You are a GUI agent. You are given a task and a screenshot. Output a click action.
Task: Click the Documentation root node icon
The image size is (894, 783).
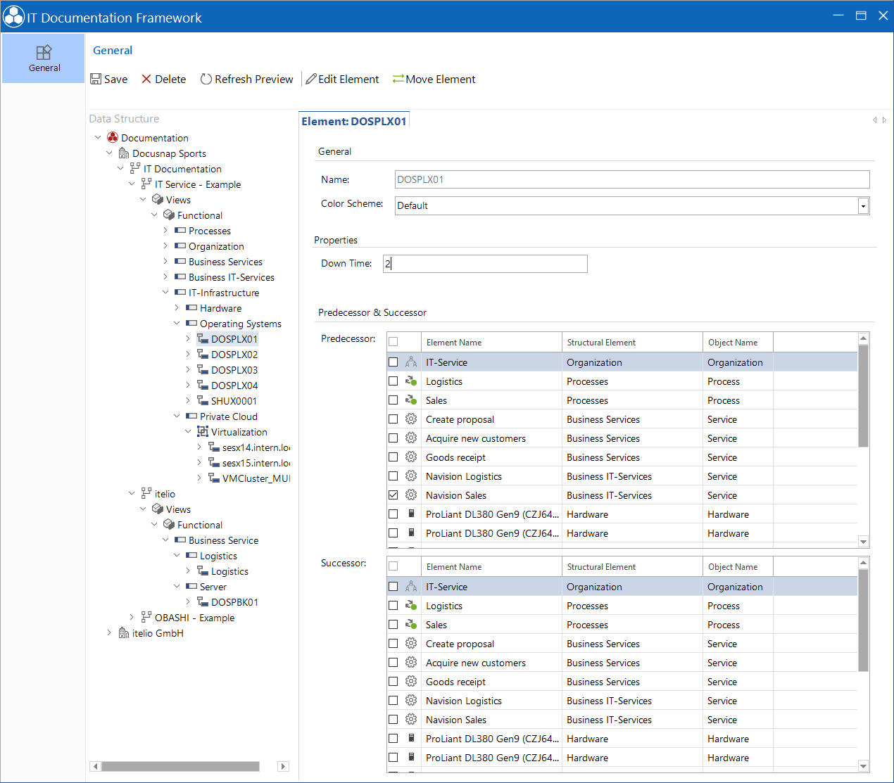(113, 137)
